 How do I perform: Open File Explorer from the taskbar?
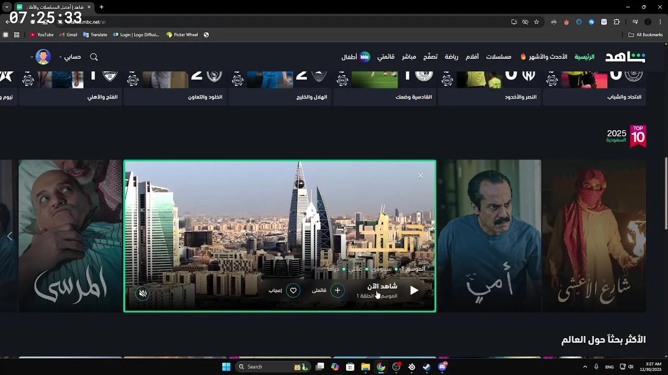[x=365, y=367]
